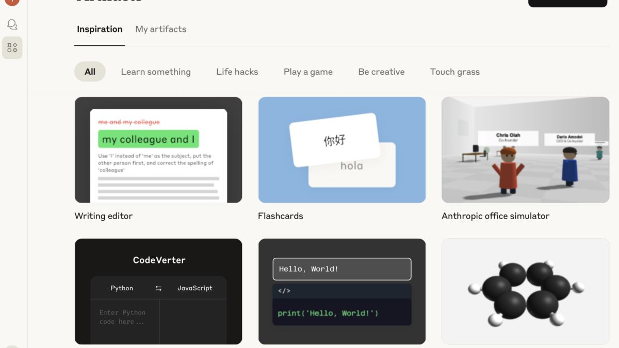Open the CodeVerter artifact thumbnail
The width and height of the screenshot is (619, 348).
[x=158, y=291]
